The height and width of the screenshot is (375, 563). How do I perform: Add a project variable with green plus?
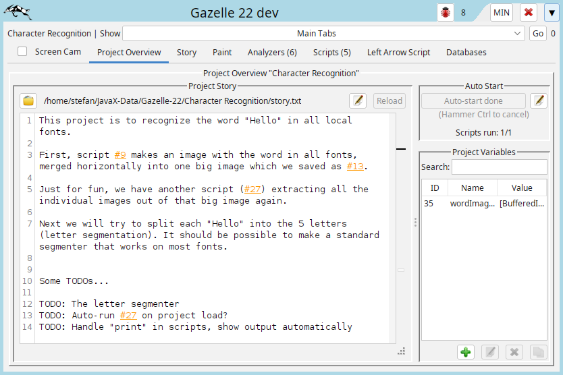[x=465, y=352]
